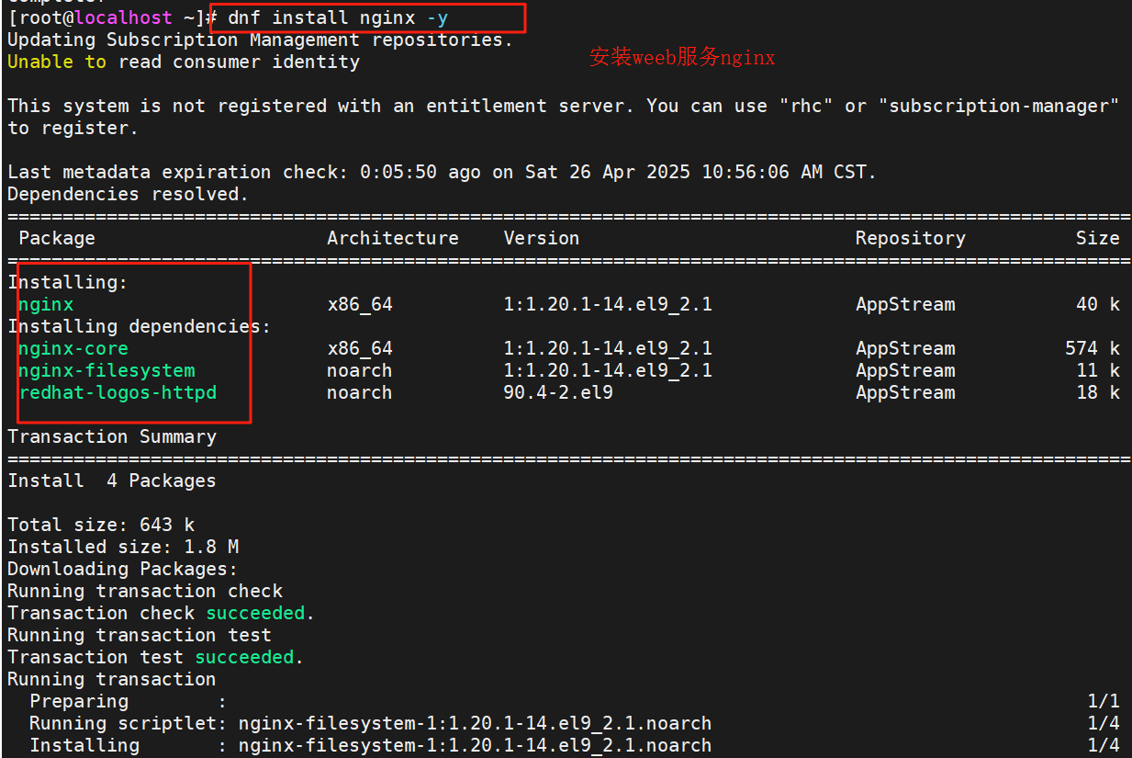Click the 'Total size: 643 k' line

click(101, 525)
